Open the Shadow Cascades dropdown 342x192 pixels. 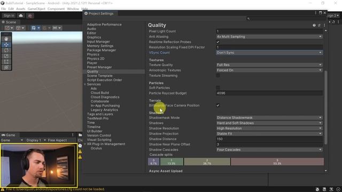click(269, 150)
